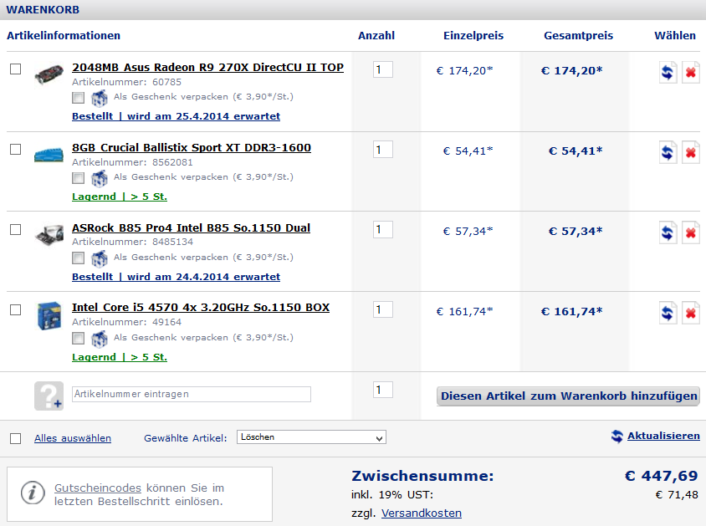Open the ASRock motherboard thumbnail

(x=49, y=235)
